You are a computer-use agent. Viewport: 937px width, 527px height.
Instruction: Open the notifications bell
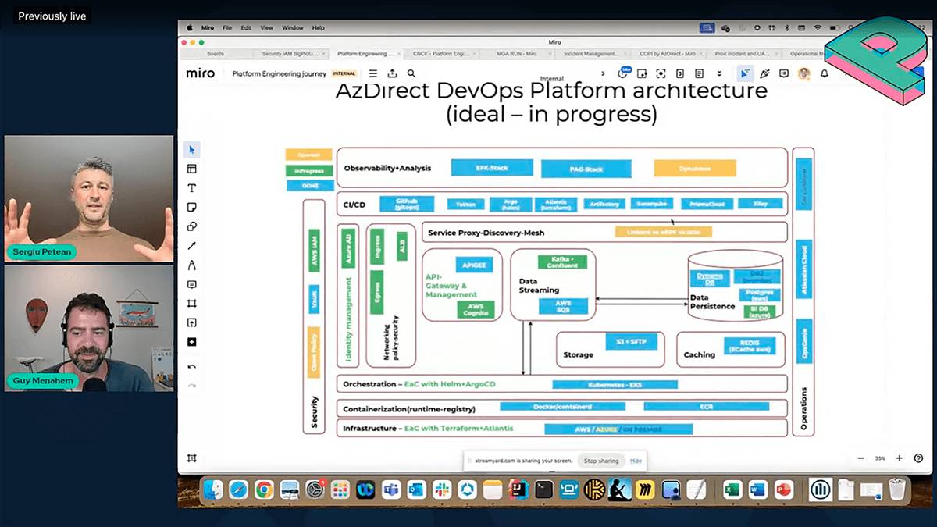click(824, 73)
